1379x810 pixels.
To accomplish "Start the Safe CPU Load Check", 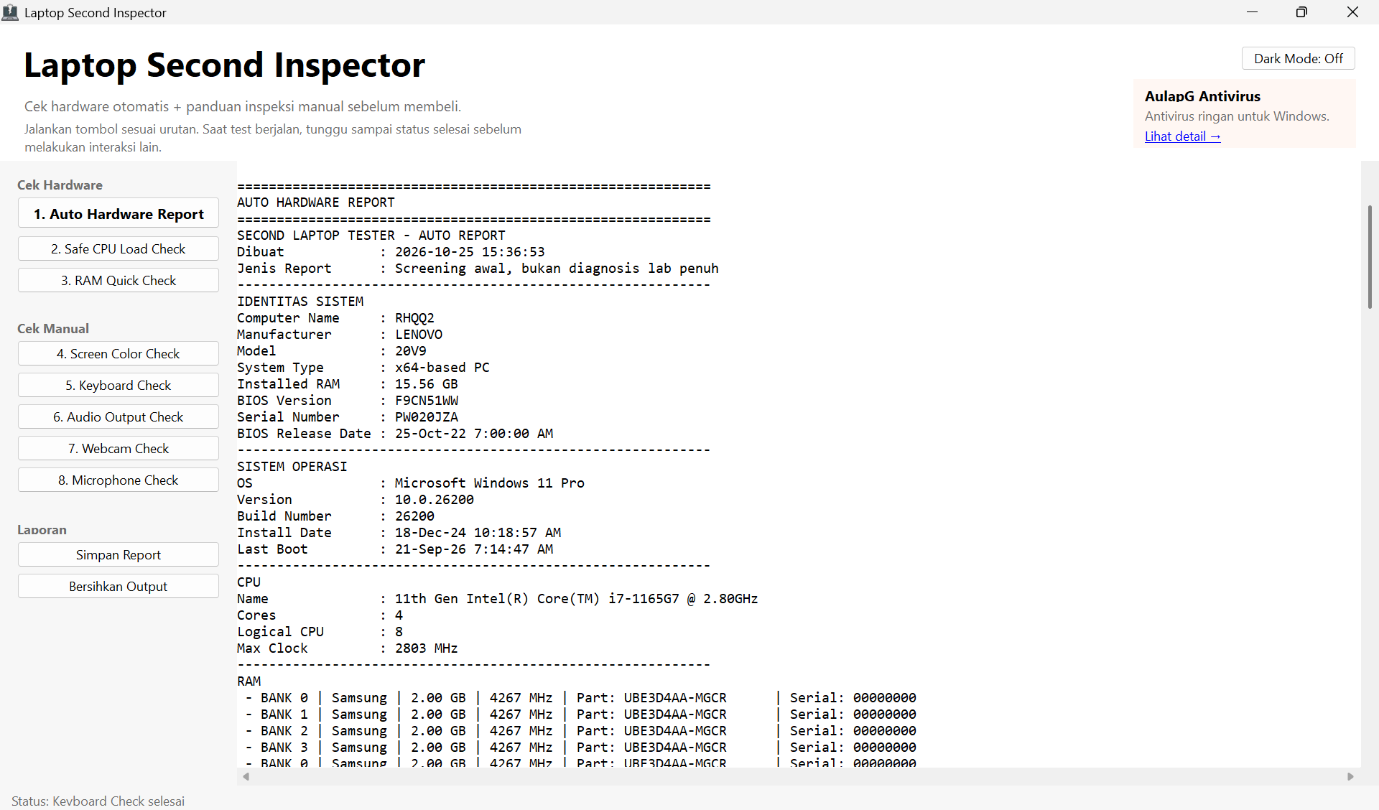I will pos(119,249).
